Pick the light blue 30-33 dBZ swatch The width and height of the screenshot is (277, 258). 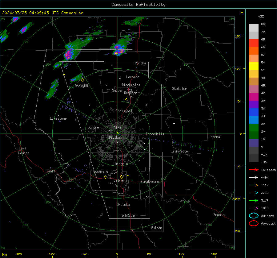click(254, 120)
